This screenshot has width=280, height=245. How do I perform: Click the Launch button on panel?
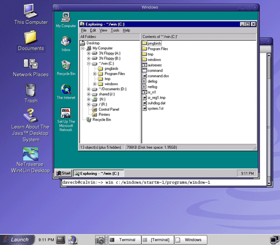pos(17,240)
